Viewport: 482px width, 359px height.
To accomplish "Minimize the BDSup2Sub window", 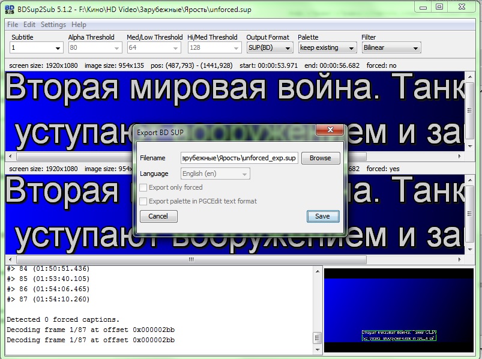I will point(423,7).
